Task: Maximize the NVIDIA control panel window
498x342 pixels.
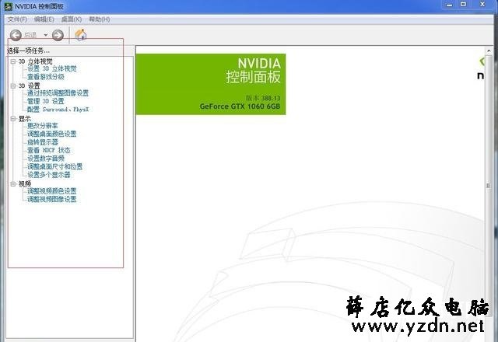Action: pyautogui.click(x=464, y=5)
